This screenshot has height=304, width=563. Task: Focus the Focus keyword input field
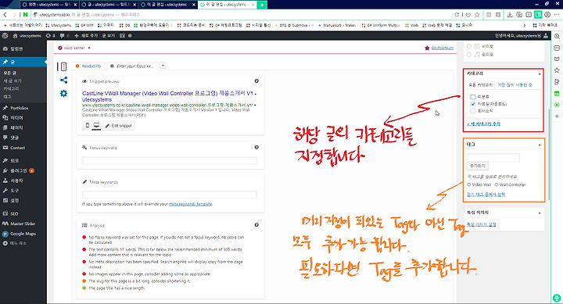pos(170,160)
